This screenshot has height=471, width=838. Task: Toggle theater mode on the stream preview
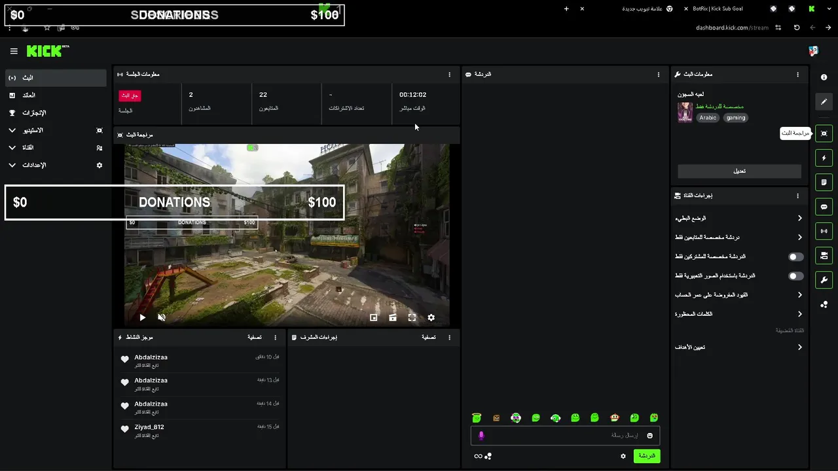click(x=392, y=317)
